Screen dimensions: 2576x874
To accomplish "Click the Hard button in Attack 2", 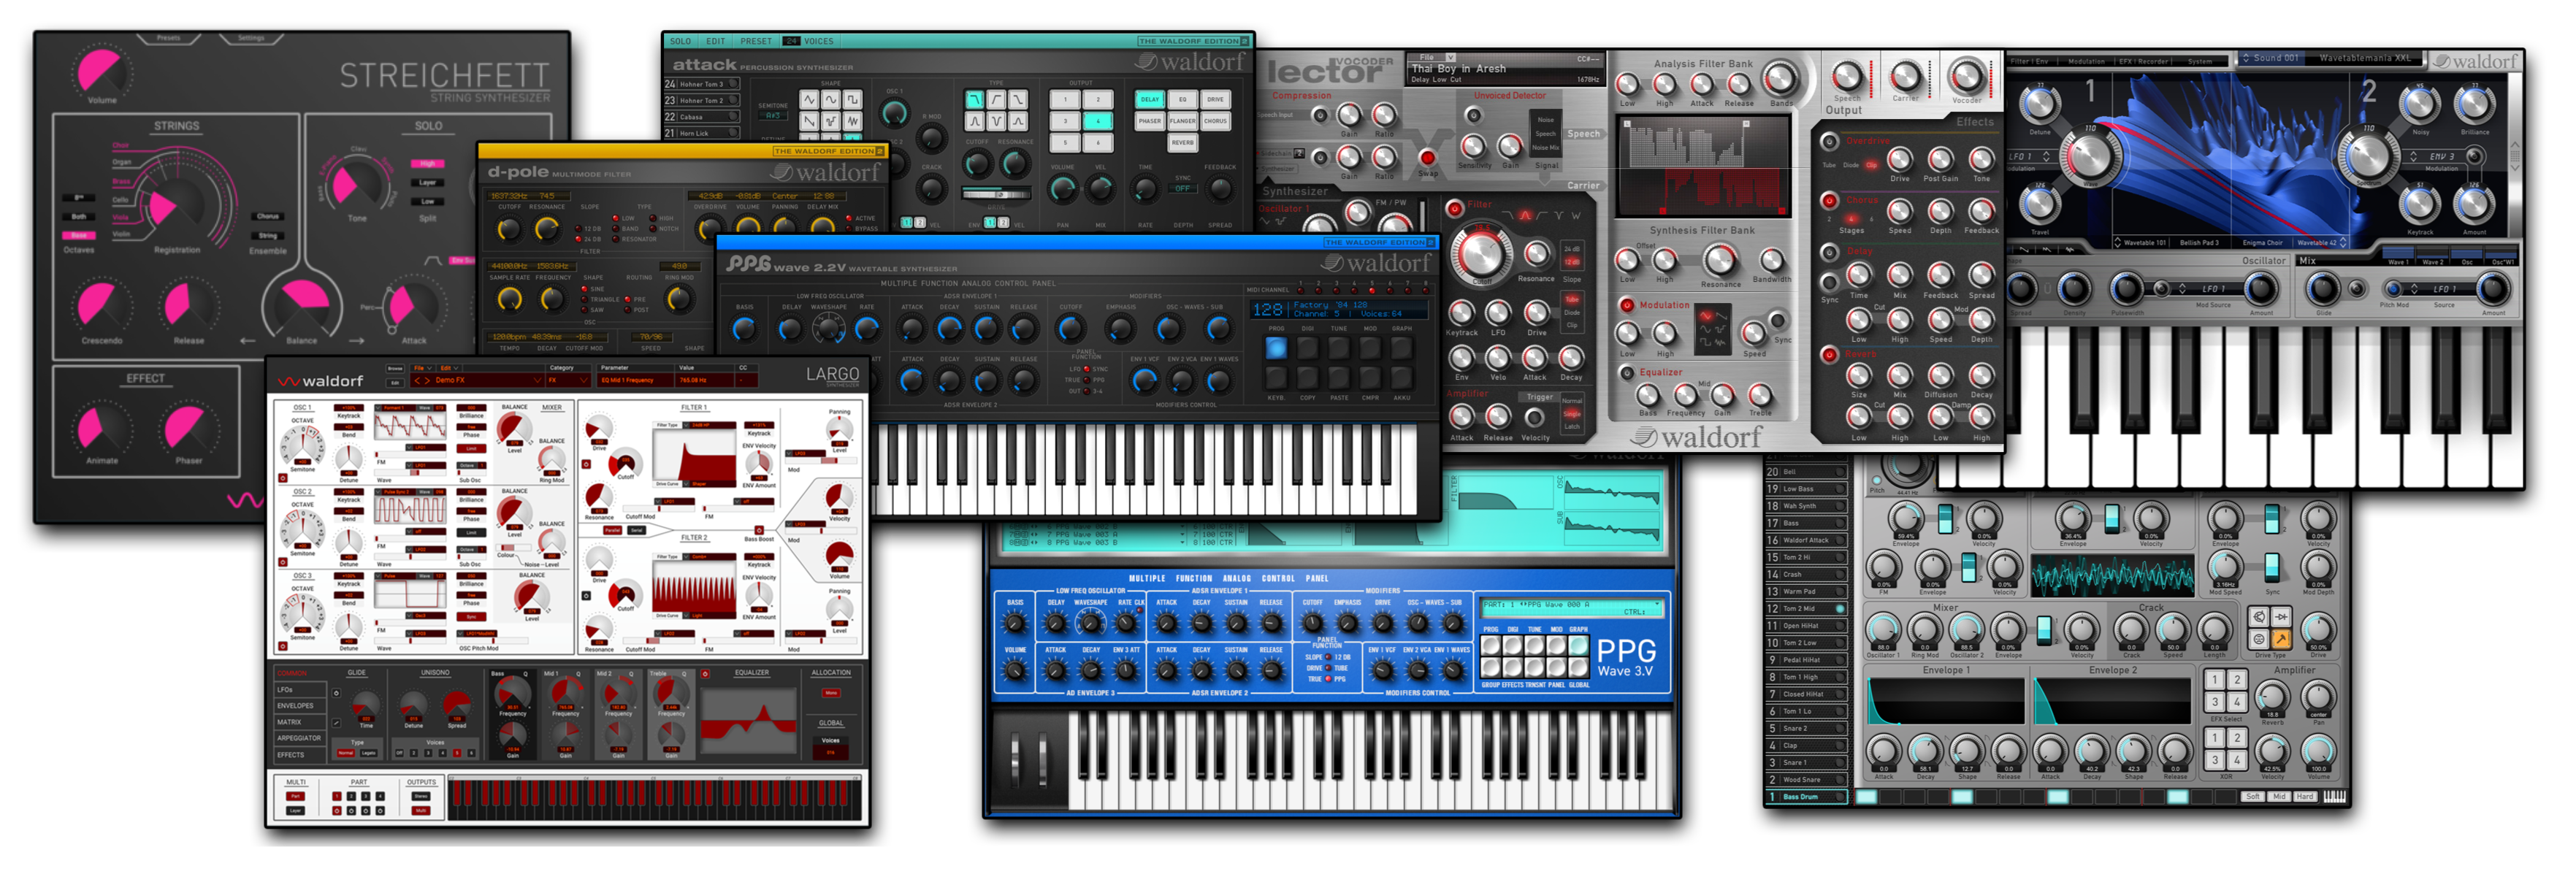I will click(x=2305, y=796).
